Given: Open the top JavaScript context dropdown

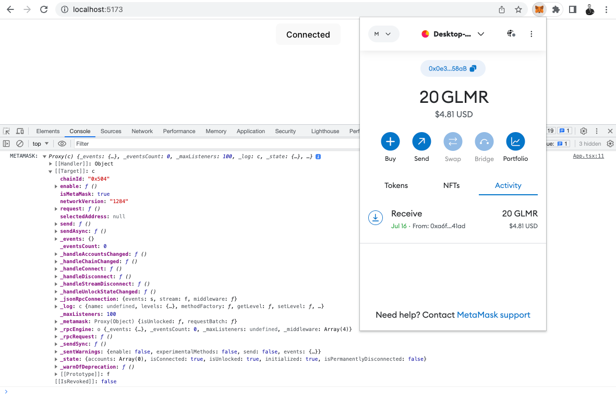Looking at the screenshot, I should tap(41, 144).
